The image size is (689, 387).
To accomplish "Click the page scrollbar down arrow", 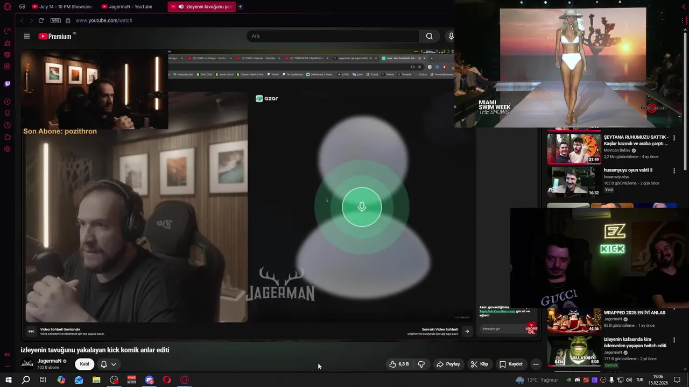I will [685, 369].
